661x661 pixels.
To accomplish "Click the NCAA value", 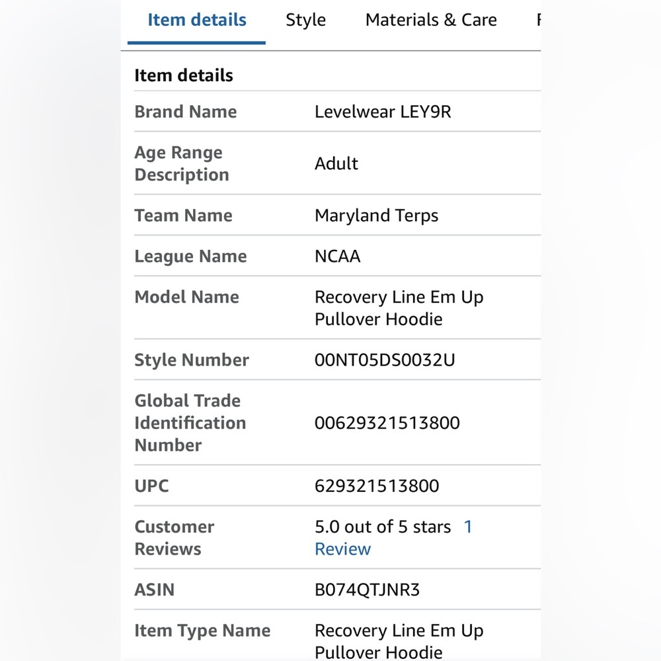I will tap(338, 256).
